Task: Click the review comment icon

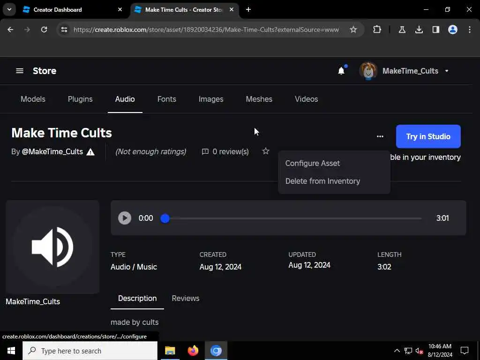Action: pyautogui.click(x=205, y=151)
